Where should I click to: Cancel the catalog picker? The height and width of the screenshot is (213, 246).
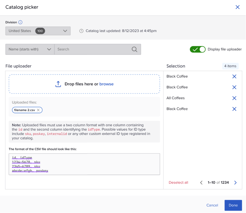click(212, 205)
